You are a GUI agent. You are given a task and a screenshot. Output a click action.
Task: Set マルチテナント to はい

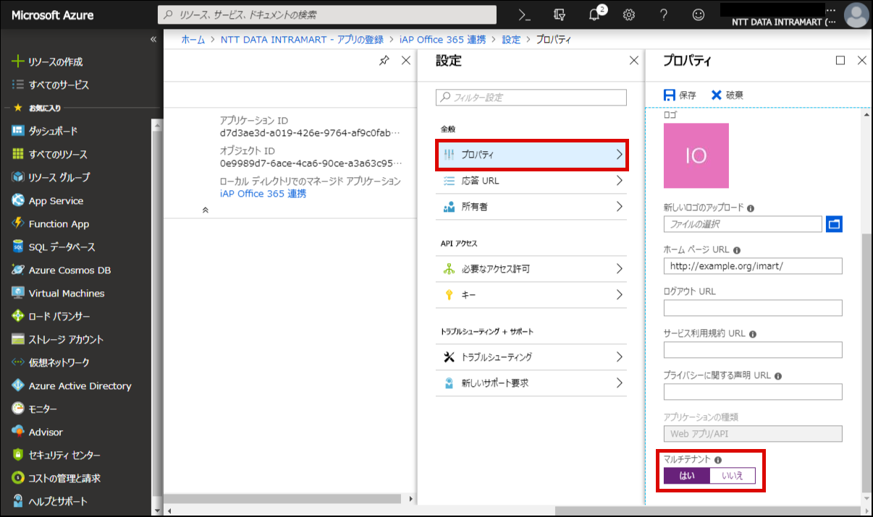(x=687, y=476)
